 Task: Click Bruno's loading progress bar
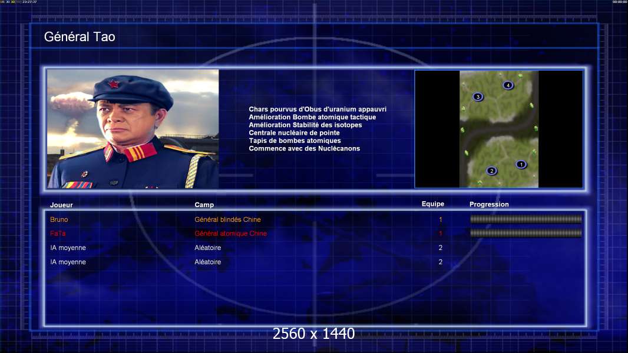(x=526, y=219)
